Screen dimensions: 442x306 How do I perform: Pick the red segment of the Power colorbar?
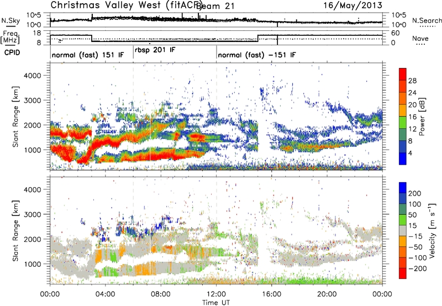tap(403, 74)
